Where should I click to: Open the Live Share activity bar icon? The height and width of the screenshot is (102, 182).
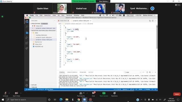27,48
